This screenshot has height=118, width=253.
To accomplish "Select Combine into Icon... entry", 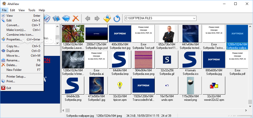I will tap(22, 35).
